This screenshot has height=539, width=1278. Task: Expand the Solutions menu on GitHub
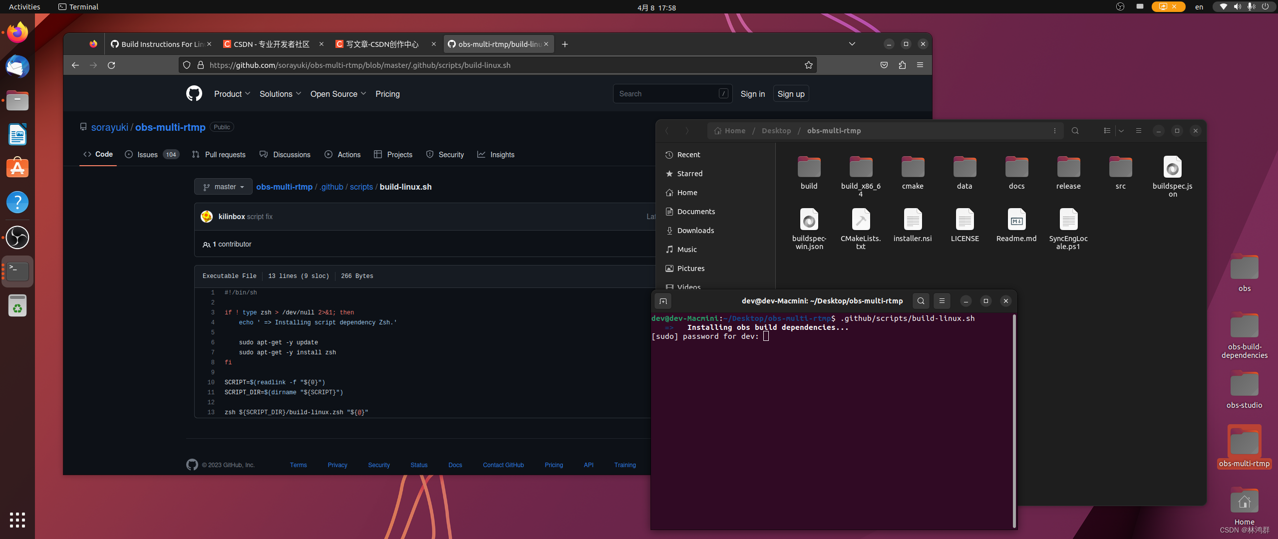[x=280, y=94]
